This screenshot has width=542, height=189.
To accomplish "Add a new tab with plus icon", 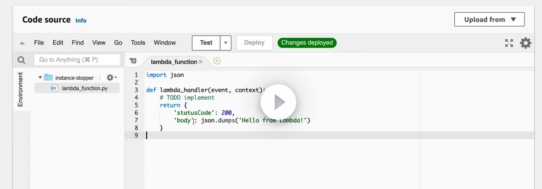I will click(x=217, y=61).
